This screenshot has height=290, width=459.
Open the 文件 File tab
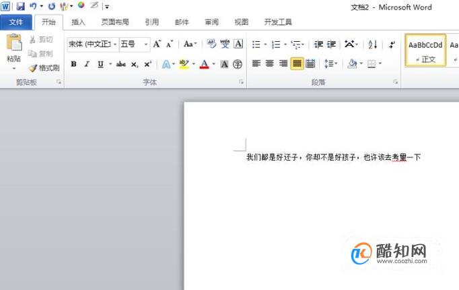(x=15, y=22)
